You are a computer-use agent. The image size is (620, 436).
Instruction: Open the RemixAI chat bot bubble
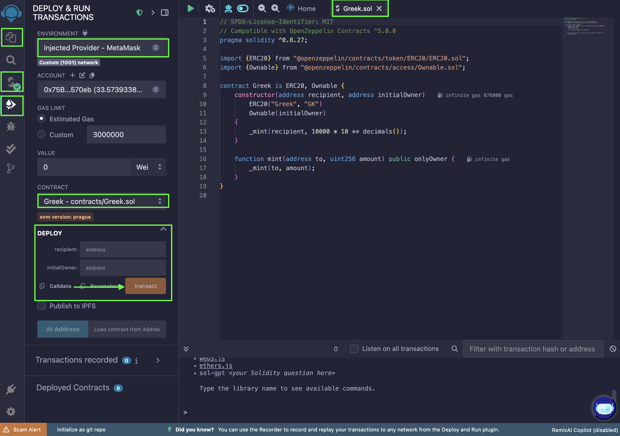pos(604,408)
